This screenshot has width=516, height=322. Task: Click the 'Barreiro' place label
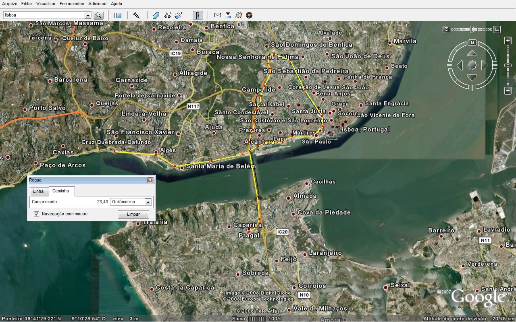(x=441, y=231)
